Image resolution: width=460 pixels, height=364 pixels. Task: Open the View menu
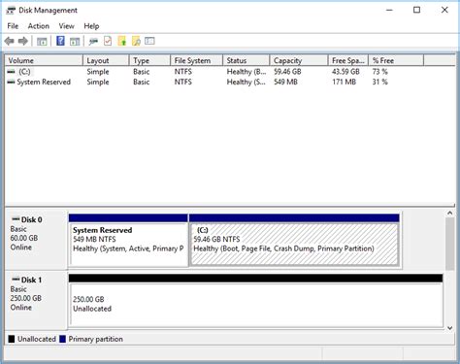(66, 26)
